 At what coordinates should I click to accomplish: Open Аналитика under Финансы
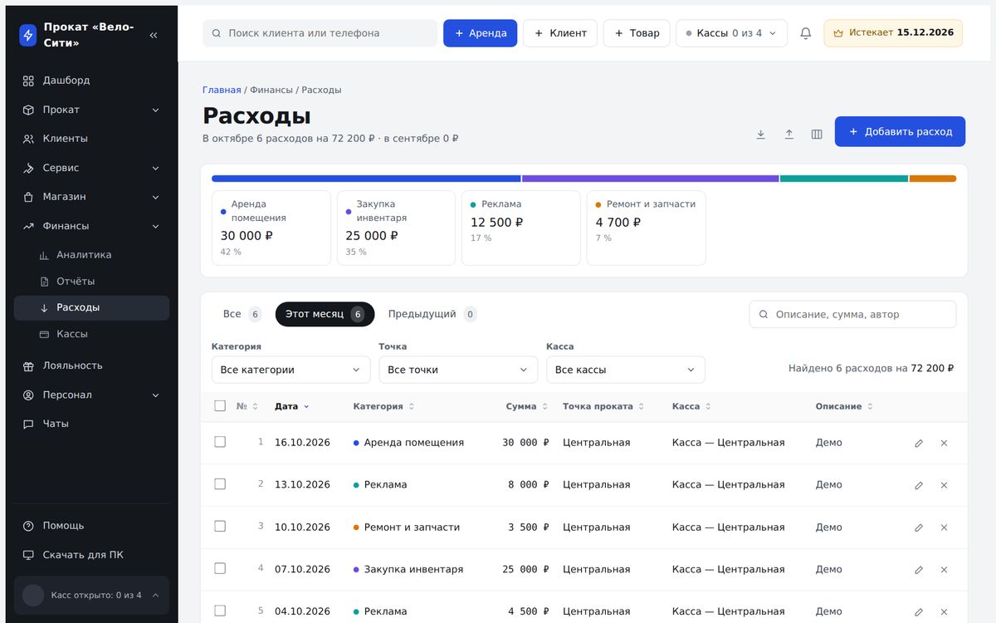pos(91,255)
